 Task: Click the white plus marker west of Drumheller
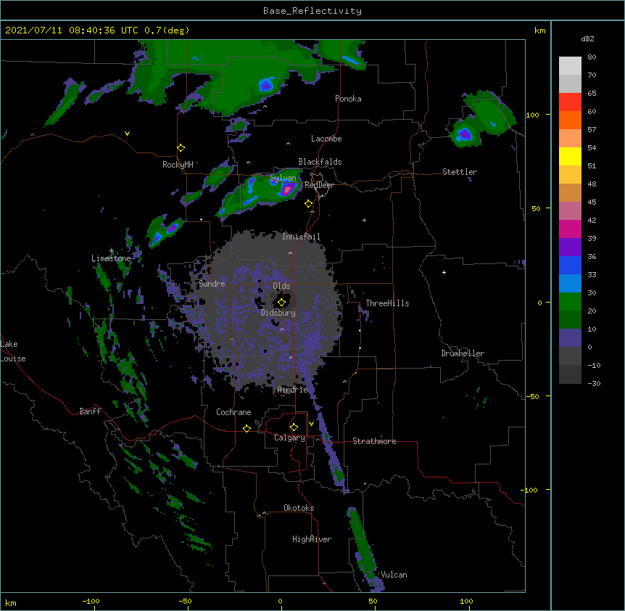pyautogui.click(x=444, y=272)
